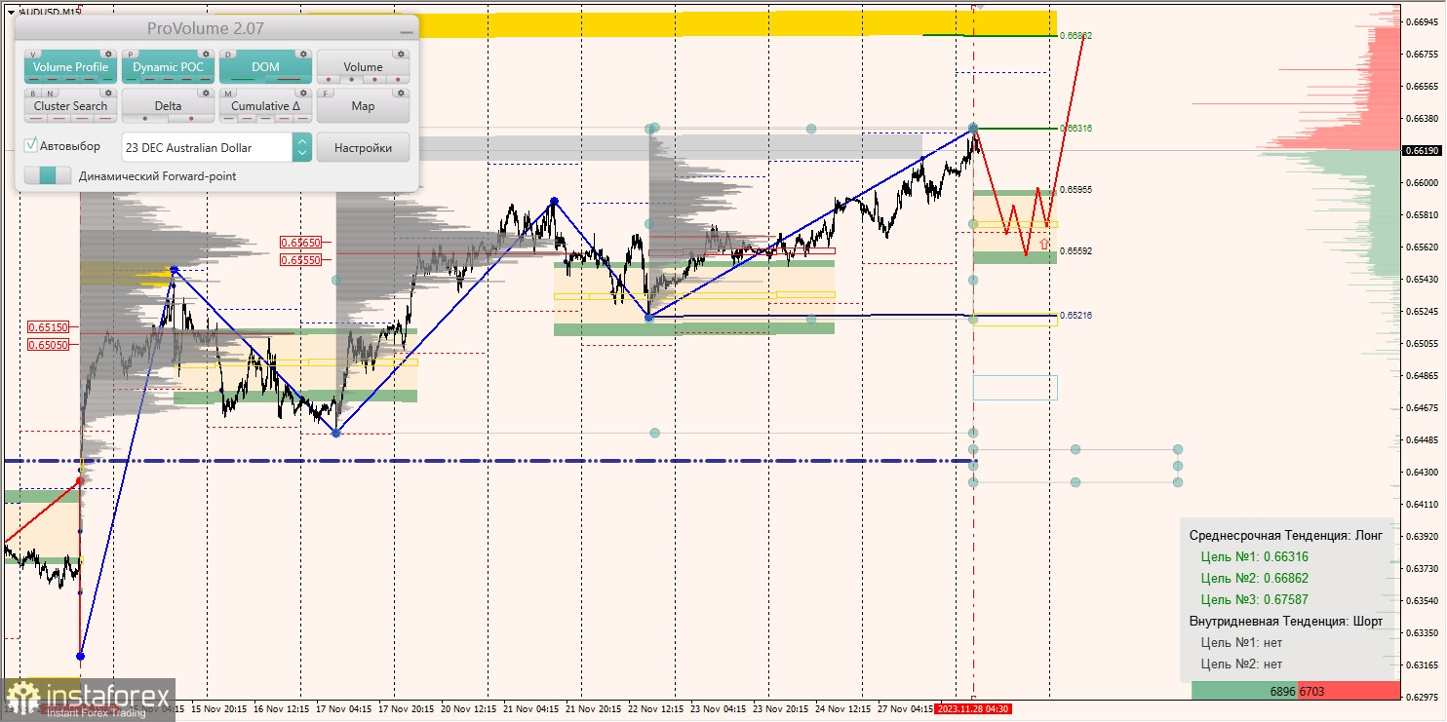
Task: Toggle the Volume Profile indicator
Action: [70, 68]
